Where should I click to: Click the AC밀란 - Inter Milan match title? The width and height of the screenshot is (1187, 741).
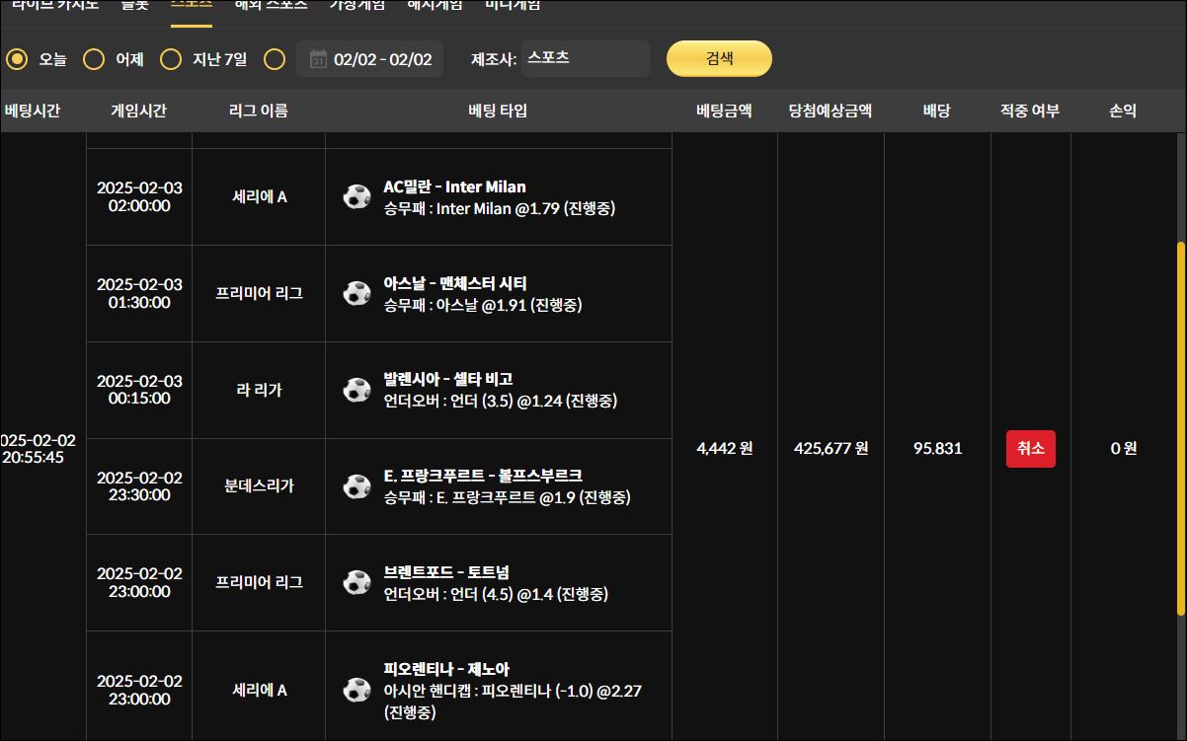[454, 186]
